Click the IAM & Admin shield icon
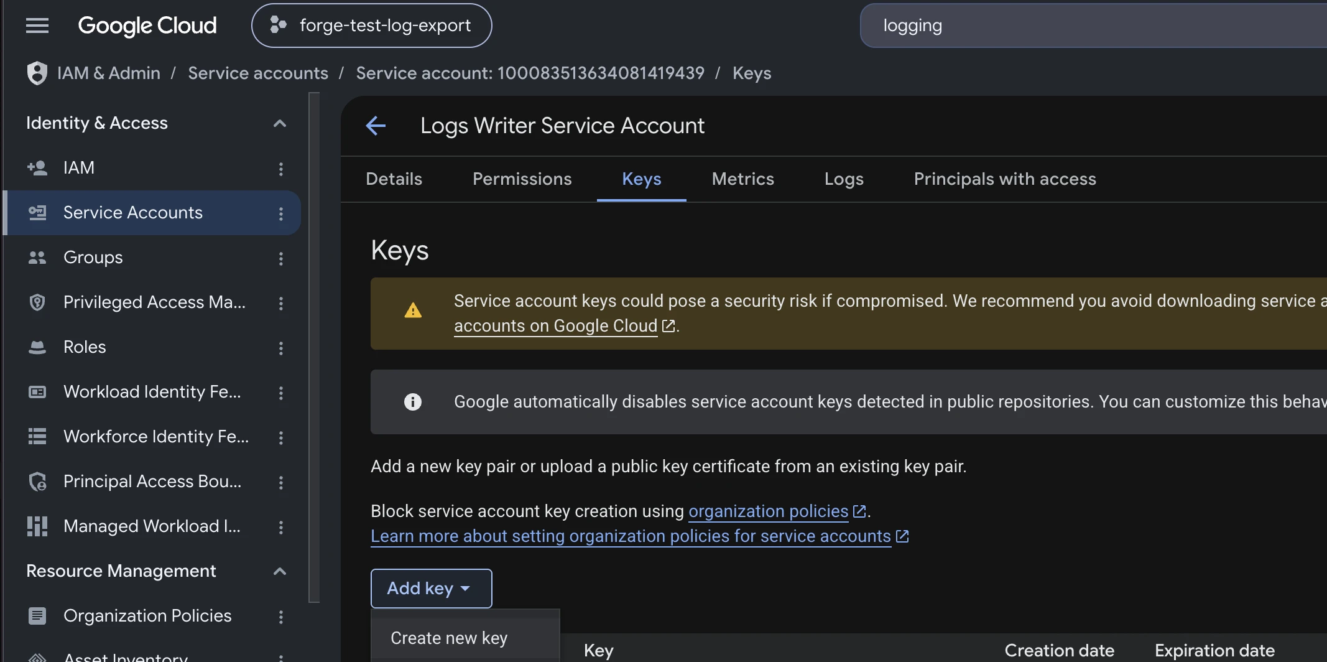The height and width of the screenshot is (662, 1327). click(37, 73)
